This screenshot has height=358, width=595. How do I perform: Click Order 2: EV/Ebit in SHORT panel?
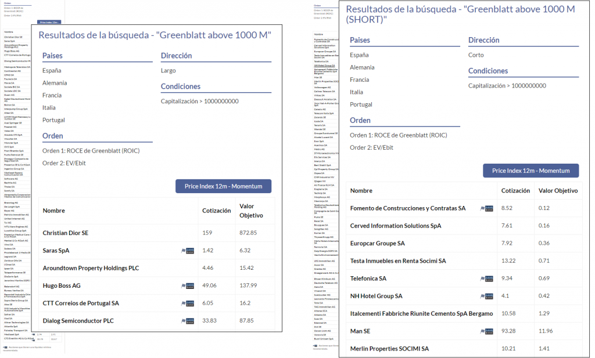371,147
